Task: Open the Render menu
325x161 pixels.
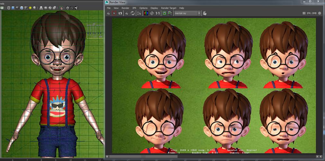Action: tap(125, 8)
